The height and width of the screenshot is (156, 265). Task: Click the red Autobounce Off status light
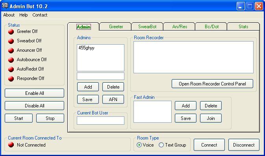click(x=11, y=60)
